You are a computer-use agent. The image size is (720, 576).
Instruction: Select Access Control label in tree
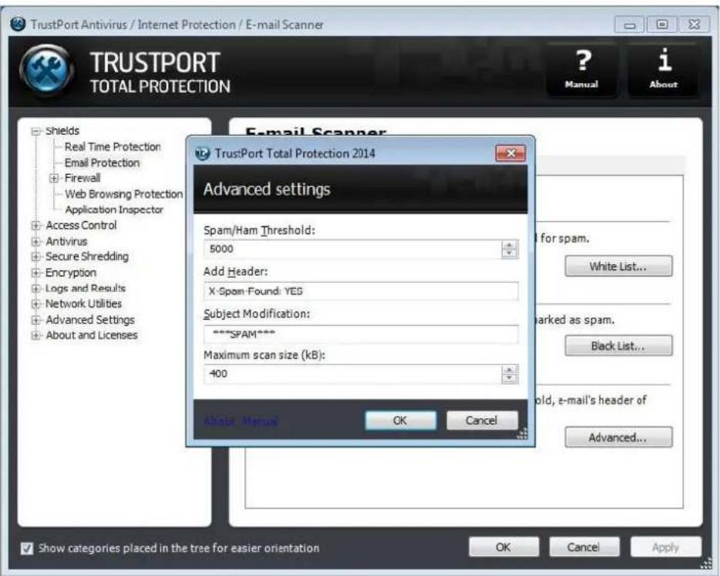(x=81, y=225)
